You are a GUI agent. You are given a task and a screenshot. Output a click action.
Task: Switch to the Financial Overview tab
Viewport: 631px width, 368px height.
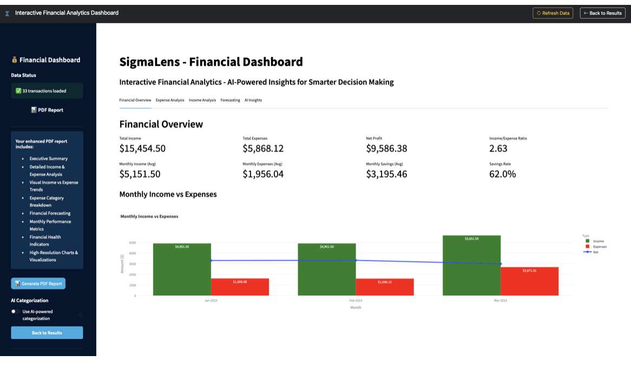pyautogui.click(x=135, y=100)
